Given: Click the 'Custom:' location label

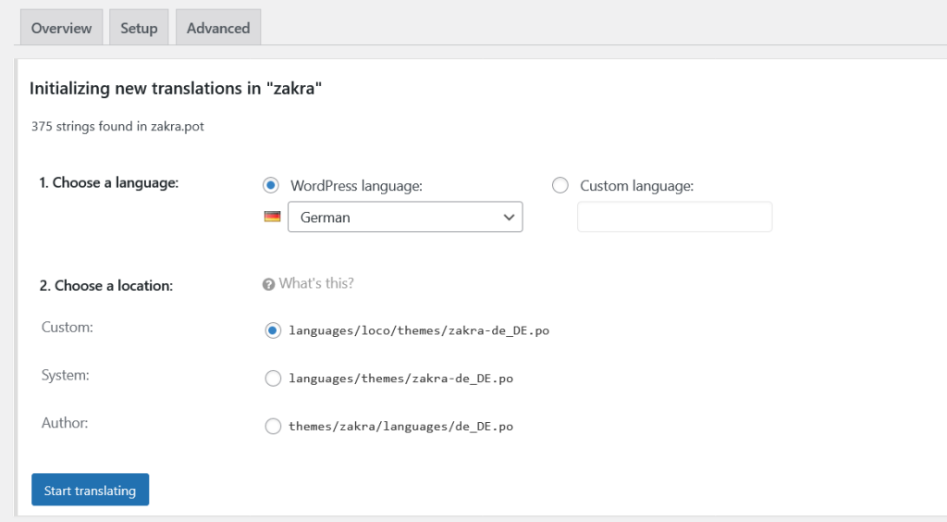Looking at the screenshot, I should tap(67, 327).
